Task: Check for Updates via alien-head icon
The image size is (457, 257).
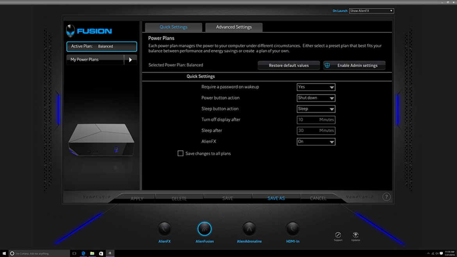Action: tap(355, 235)
